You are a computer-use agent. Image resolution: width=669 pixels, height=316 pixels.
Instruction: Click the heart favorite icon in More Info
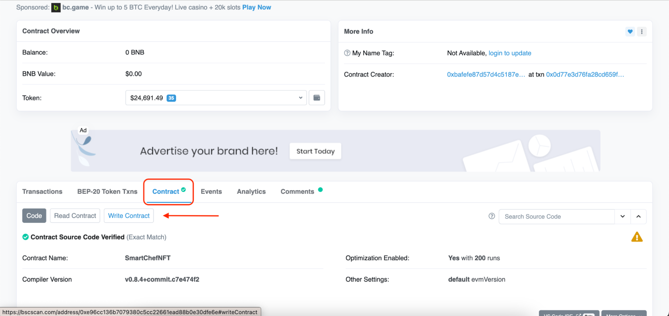630,31
